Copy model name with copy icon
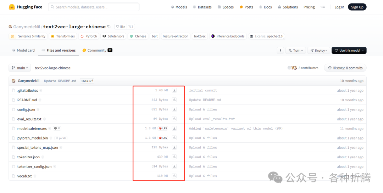The image size is (383, 193). point(109,27)
